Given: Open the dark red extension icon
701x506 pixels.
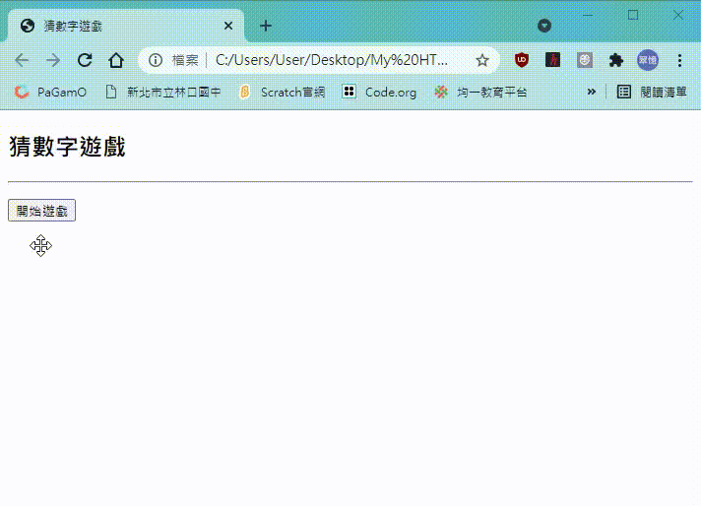Looking at the screenshot, I should click(x=553, y=60).
